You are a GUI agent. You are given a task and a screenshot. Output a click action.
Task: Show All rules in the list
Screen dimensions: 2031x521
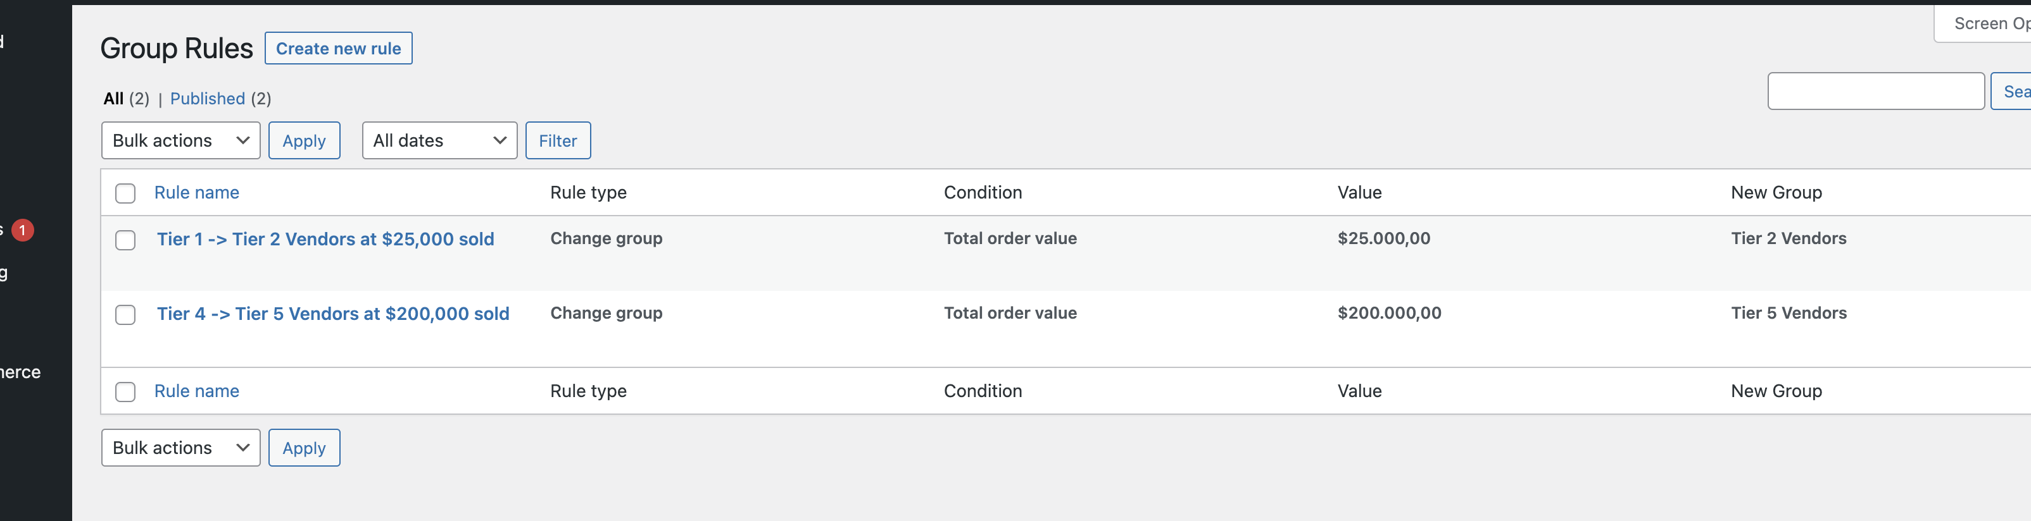click(x=111, y=99)
